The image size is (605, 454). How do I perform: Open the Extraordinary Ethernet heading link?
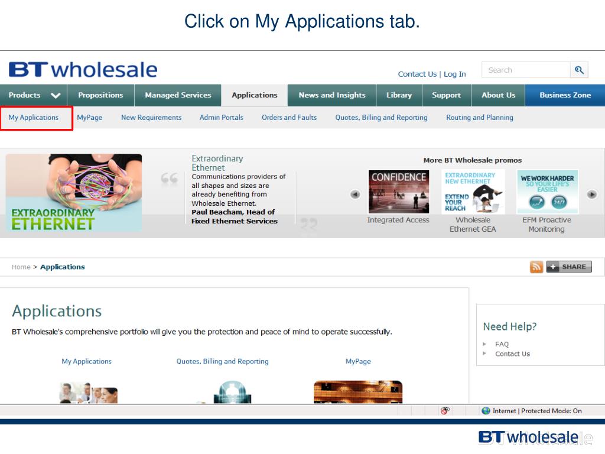coord(217,163)
